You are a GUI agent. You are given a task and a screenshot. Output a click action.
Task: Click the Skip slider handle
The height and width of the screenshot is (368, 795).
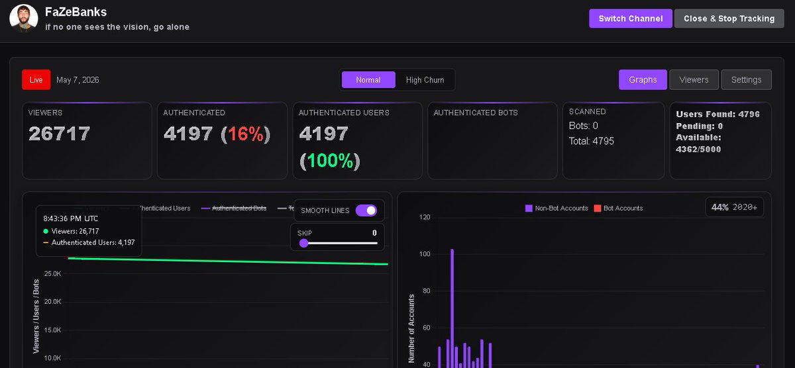pos(303,243)
